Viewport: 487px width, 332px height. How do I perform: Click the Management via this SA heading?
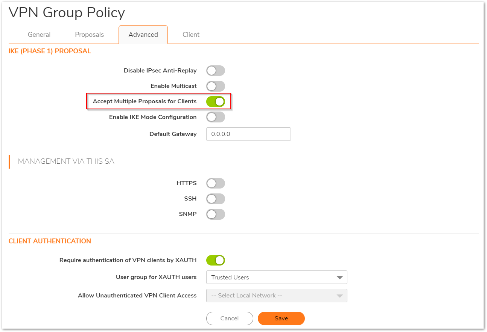[66, 161]
